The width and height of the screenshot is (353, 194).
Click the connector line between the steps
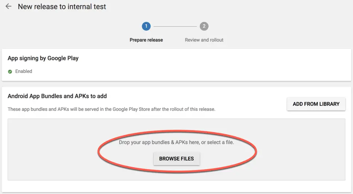175,26
